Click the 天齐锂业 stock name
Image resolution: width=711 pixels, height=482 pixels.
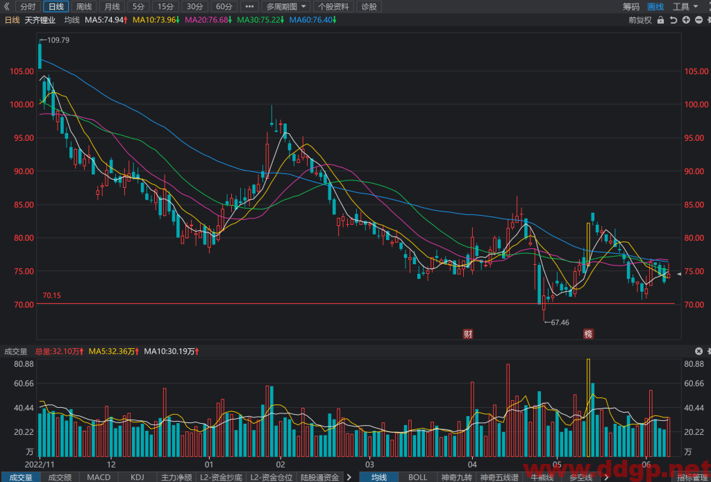40,20
